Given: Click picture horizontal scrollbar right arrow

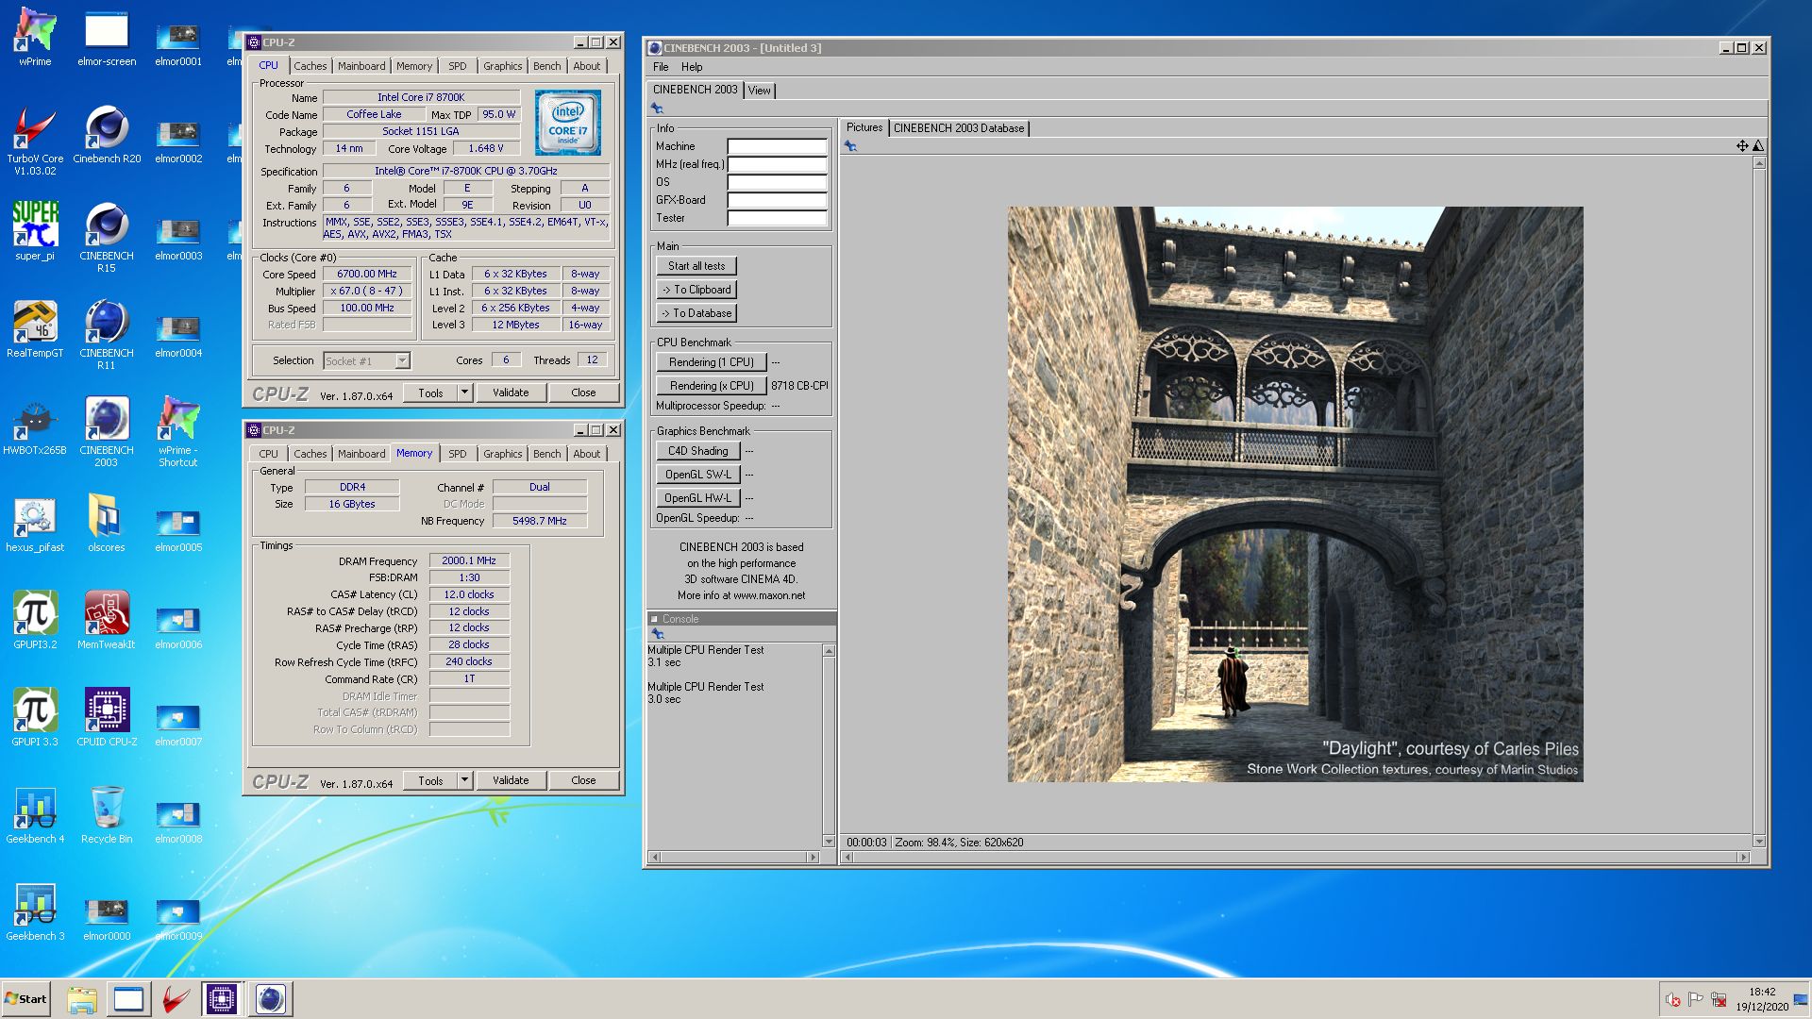Looking at the screenshot, I should pos(1744,858).
